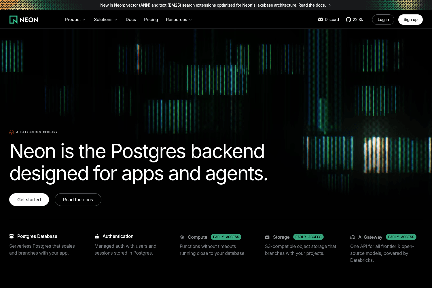The width and height of the screenshot is (432, 288).
Task: Click the Early Access badge next to Compute
Action: coord(226,237)
